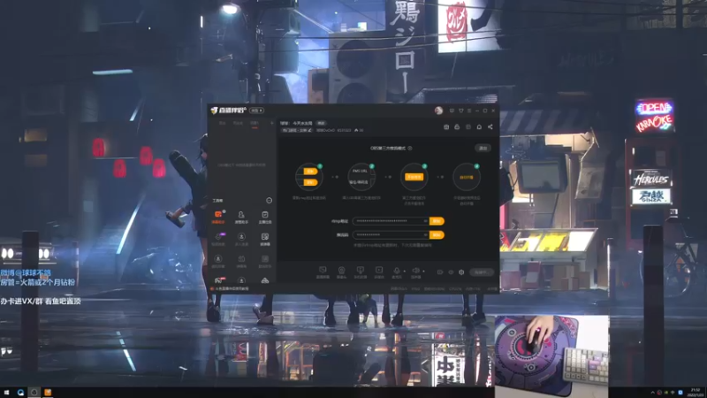The width and height of the screenshot is (707, 398).
Task: Open the speaker dropdown arrow
Action: (423, 272)
